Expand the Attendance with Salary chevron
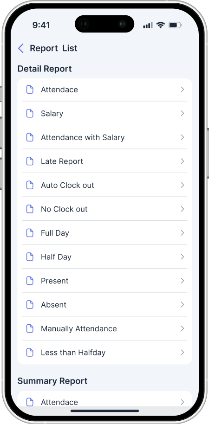The image size is (209, 424). (x=183, y=137)
